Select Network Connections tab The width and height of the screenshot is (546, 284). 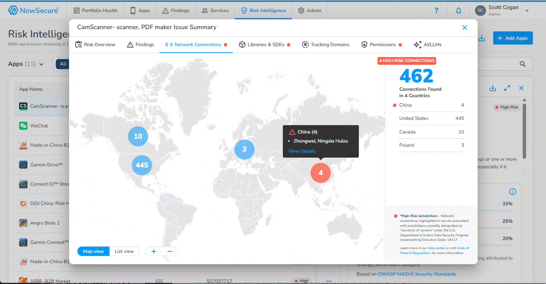(196, 45)
